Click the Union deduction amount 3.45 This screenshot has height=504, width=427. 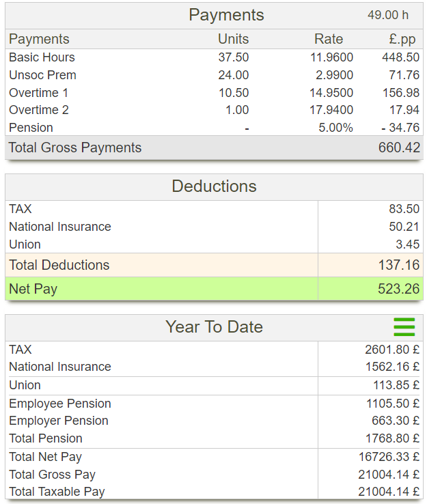(x=407, y=244)
